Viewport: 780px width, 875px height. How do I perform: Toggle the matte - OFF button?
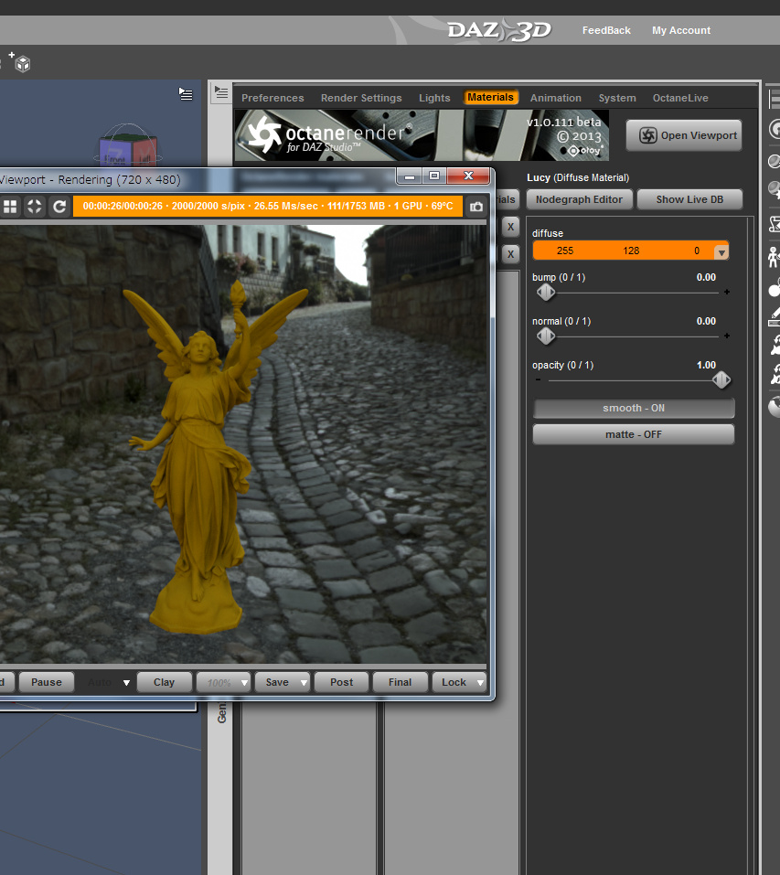point(634,434)
